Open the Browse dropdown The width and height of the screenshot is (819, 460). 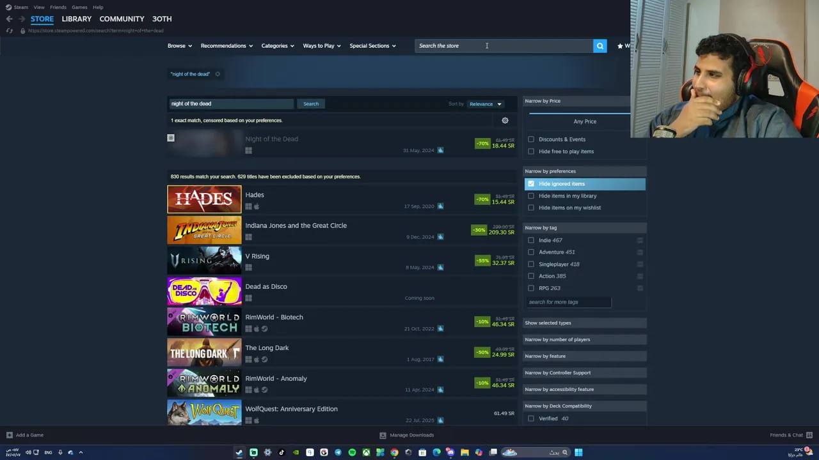point(180,46)
